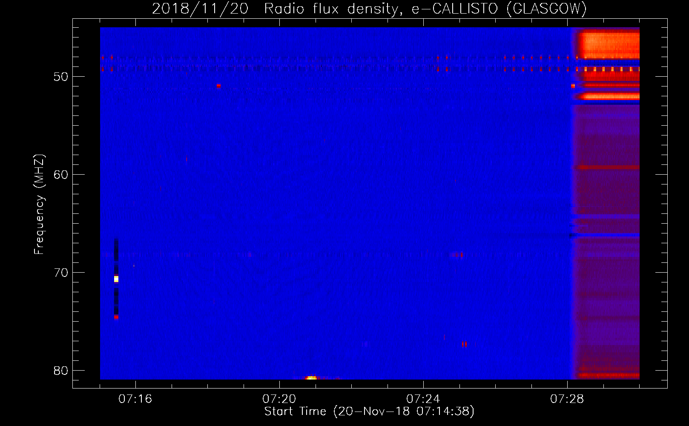Click the 60 frequency tick label
Image resolution: width=689 pixels, height=426 pixels.
tap(61, 175)
